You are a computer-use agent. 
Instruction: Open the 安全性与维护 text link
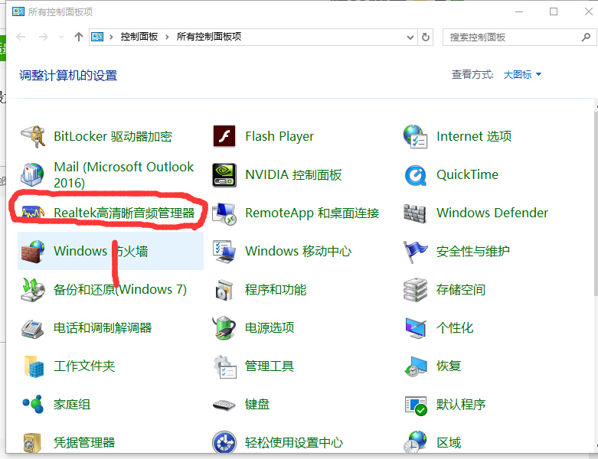coord(473,252)
